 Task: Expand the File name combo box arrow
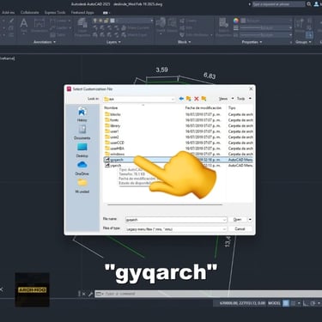click(224, 220)
